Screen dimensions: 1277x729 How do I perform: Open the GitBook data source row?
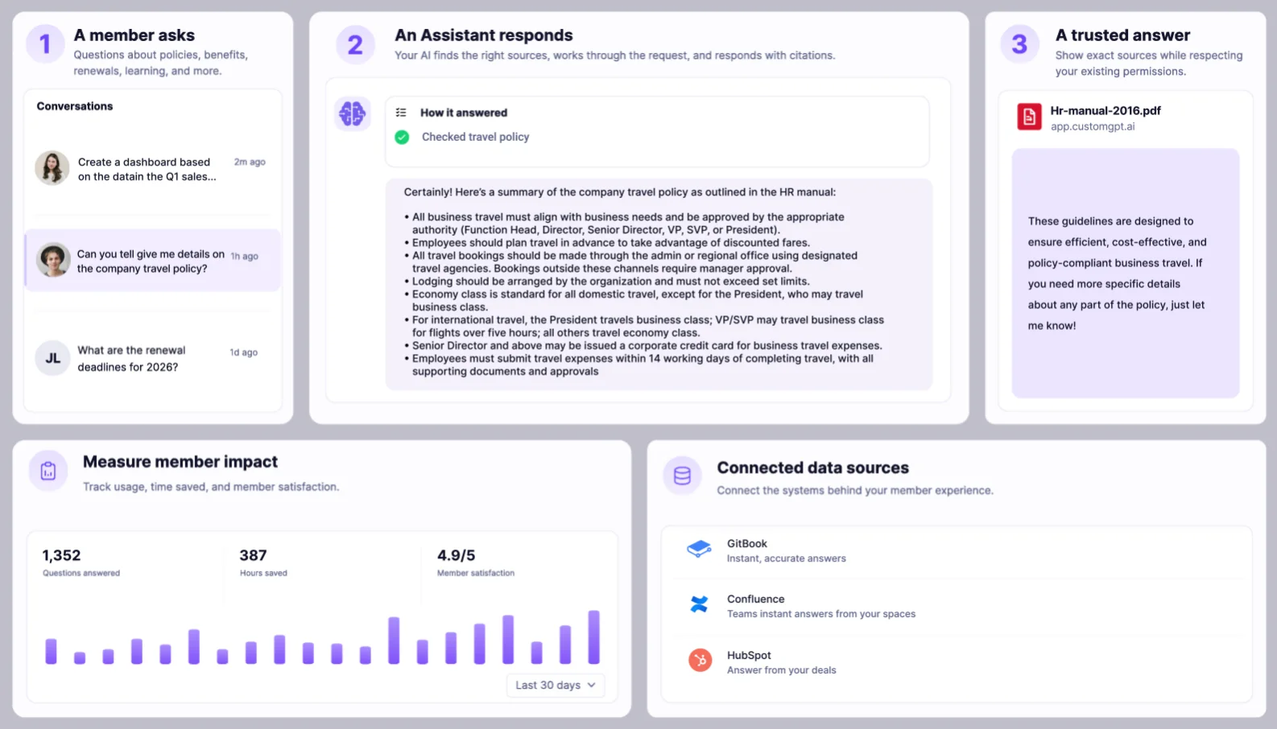(957, 551)
